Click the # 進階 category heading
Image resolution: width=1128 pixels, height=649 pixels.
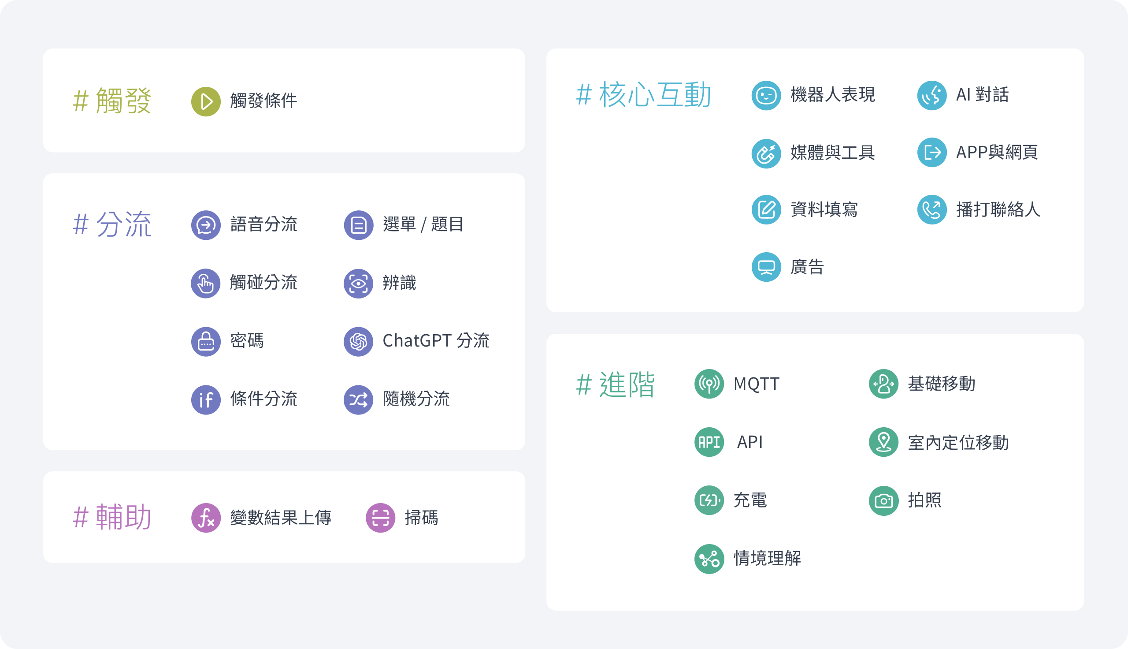[616, 384]
